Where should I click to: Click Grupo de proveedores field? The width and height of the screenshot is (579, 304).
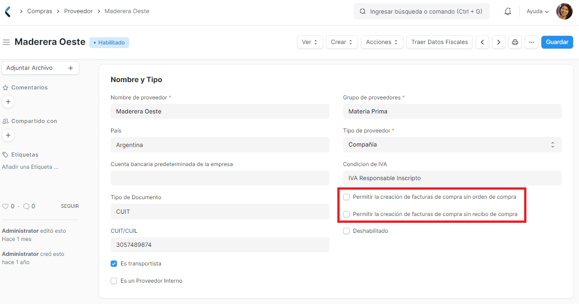click(452, 112)
